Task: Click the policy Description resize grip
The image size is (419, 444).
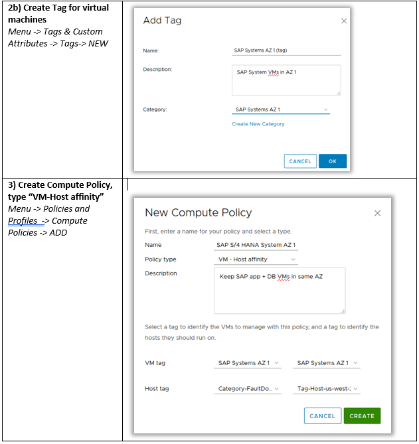Action: tap(343, 311)
